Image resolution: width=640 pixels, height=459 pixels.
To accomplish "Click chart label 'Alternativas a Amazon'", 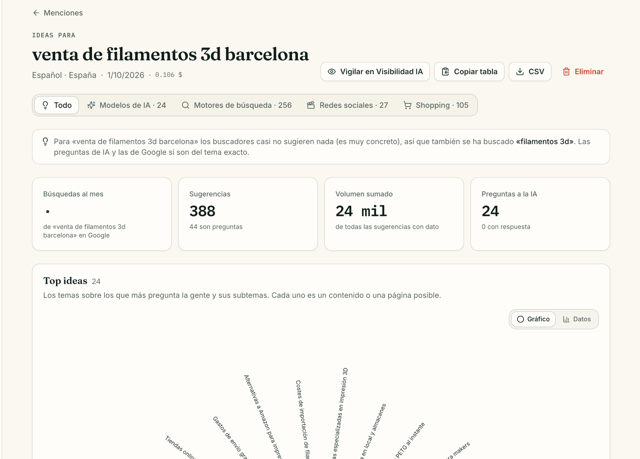I will [x=263, y=416].
